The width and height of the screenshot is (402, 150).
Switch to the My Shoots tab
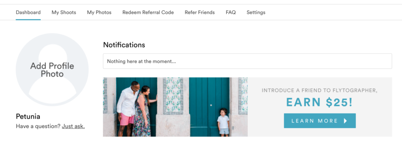64,12
